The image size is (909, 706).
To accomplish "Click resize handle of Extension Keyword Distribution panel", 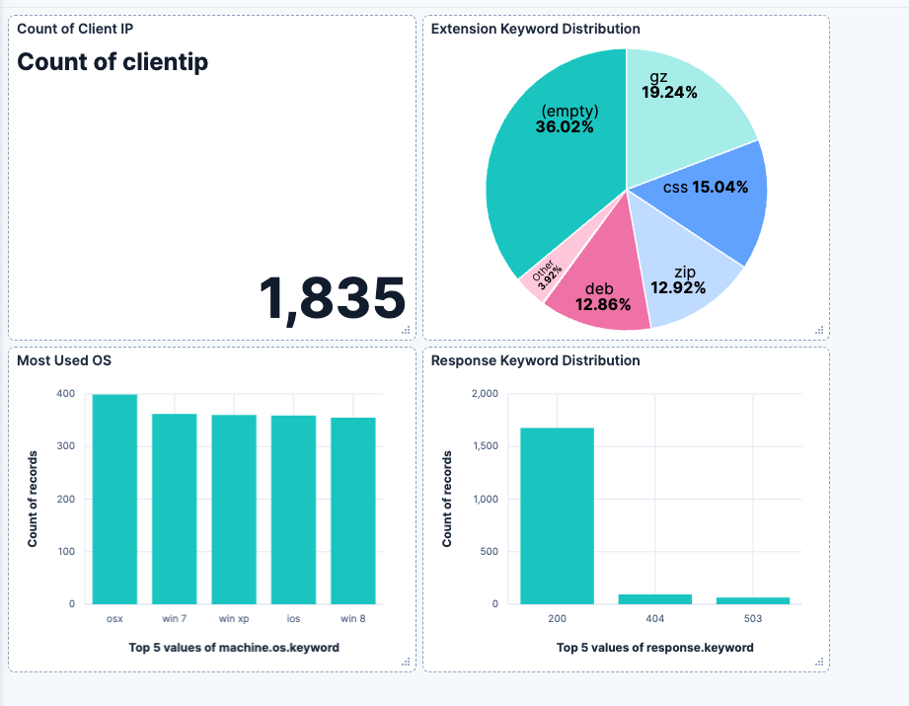I will (819, 330).
